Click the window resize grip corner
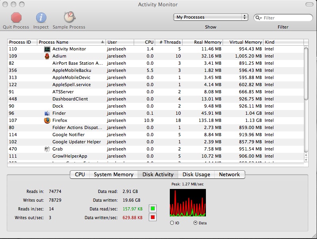 click(314, 236)
